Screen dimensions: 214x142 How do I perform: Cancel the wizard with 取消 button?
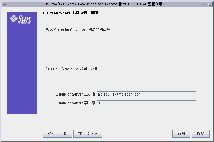[x=181, y=134]
